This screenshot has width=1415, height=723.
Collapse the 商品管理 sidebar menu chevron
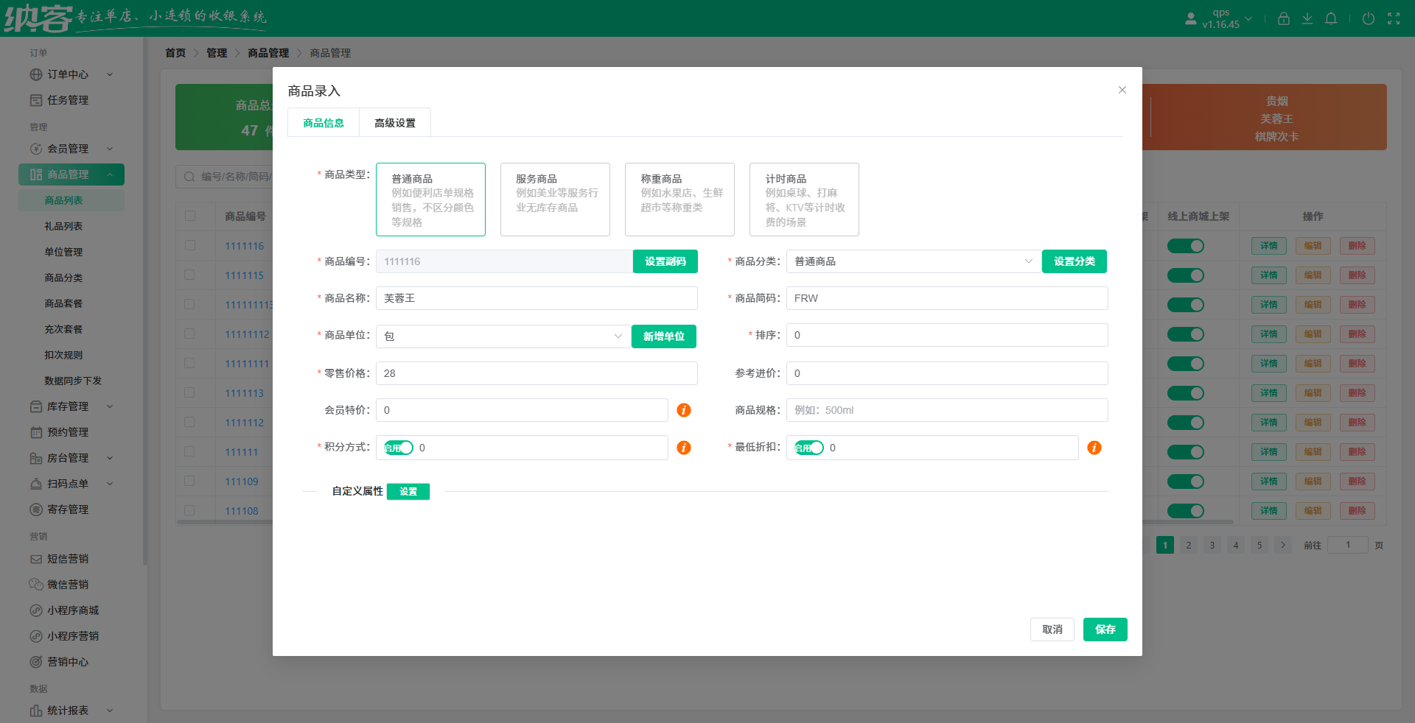coord(110,174)
